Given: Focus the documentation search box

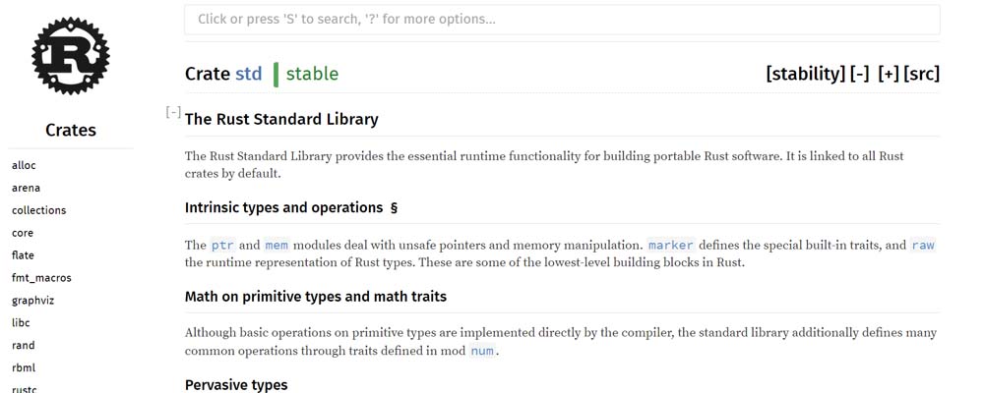Looking at the screenshot, I should pyautogui.click(x=561, y=20).
